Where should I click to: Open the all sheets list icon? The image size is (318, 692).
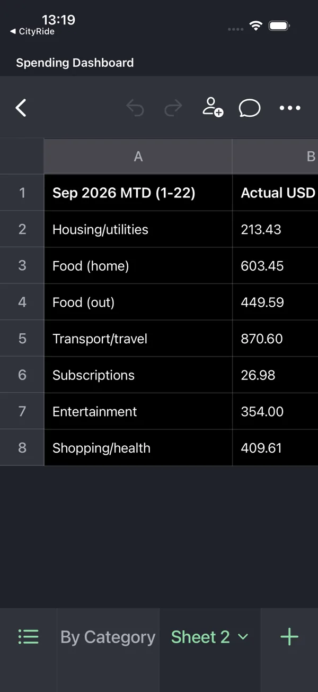point(28,637)
